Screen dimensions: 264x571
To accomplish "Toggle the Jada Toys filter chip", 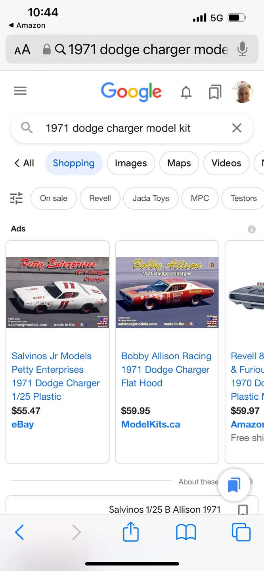I will pyautogui.click(x=151, y=198).
